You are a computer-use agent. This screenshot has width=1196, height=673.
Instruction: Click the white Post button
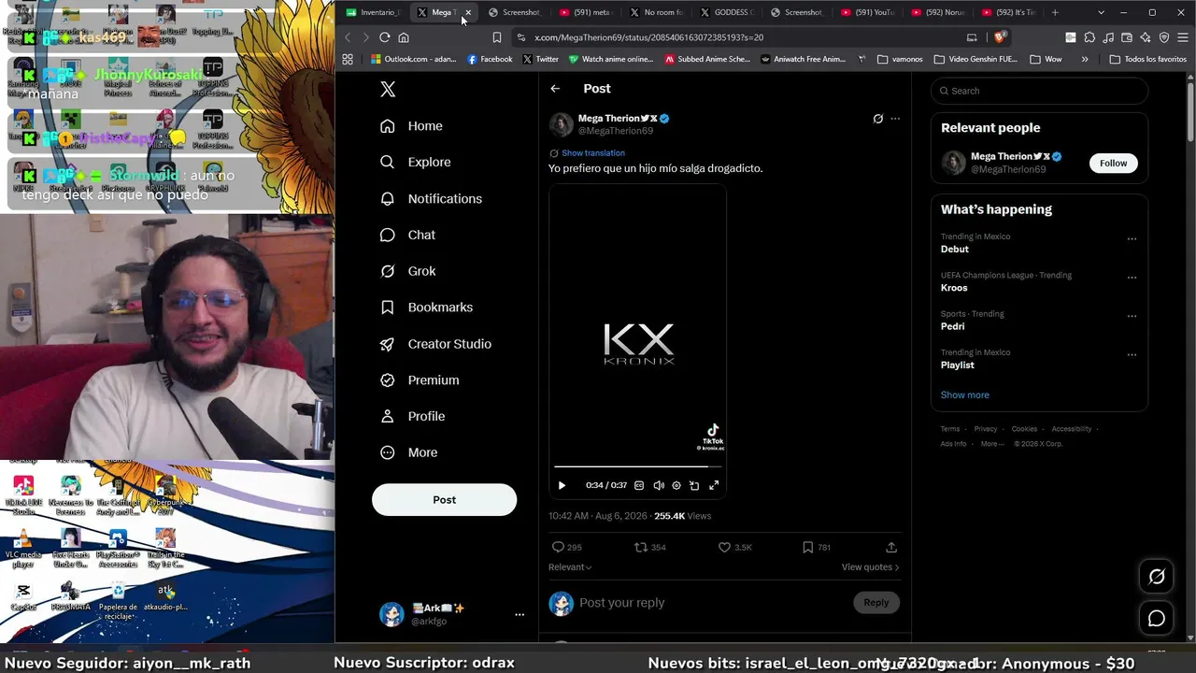pos(444,500)
